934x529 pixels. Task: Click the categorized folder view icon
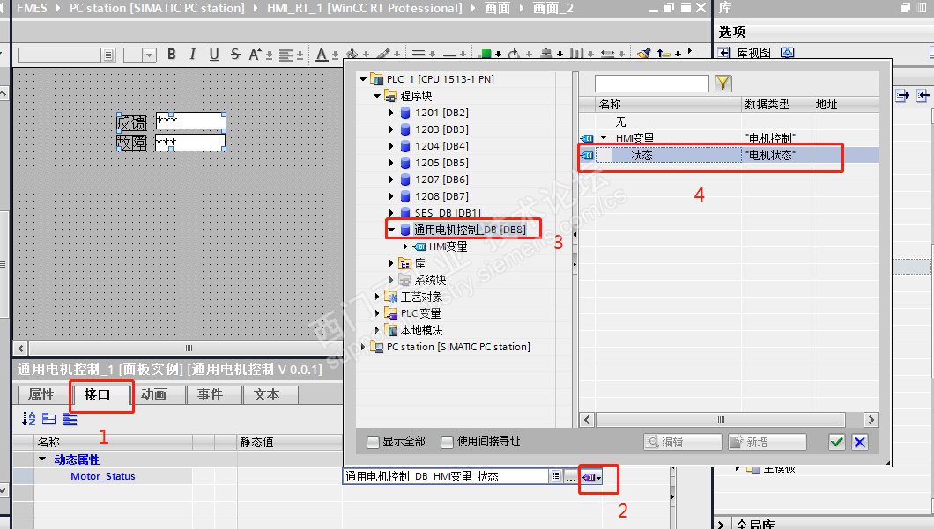(x=48, y=419)
